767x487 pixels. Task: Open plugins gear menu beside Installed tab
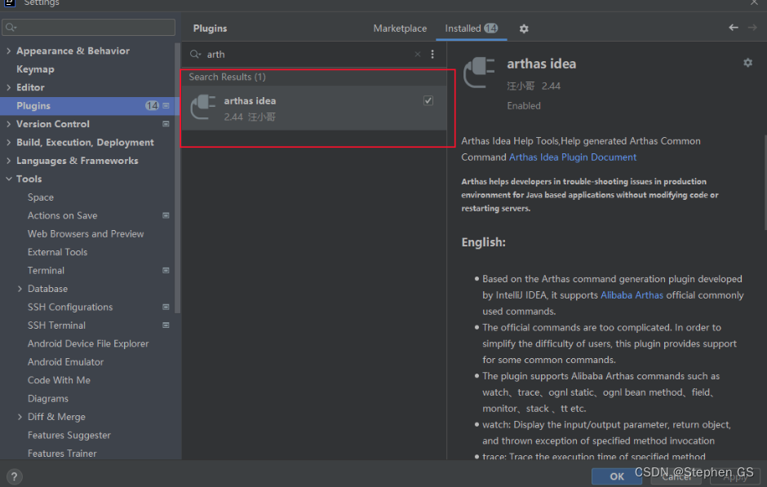524,29
